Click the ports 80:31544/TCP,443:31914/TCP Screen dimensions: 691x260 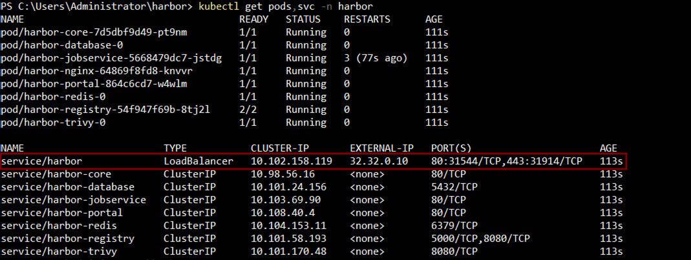point(507,161)
